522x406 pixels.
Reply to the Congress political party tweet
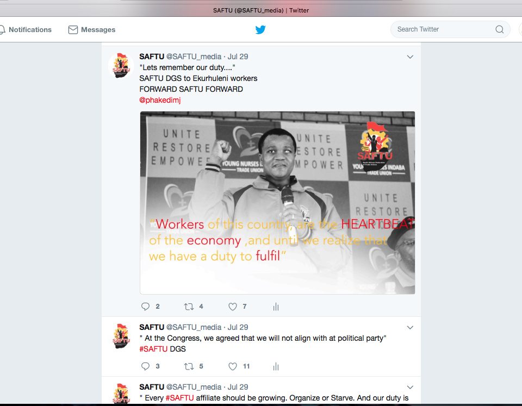pos(145,366)
